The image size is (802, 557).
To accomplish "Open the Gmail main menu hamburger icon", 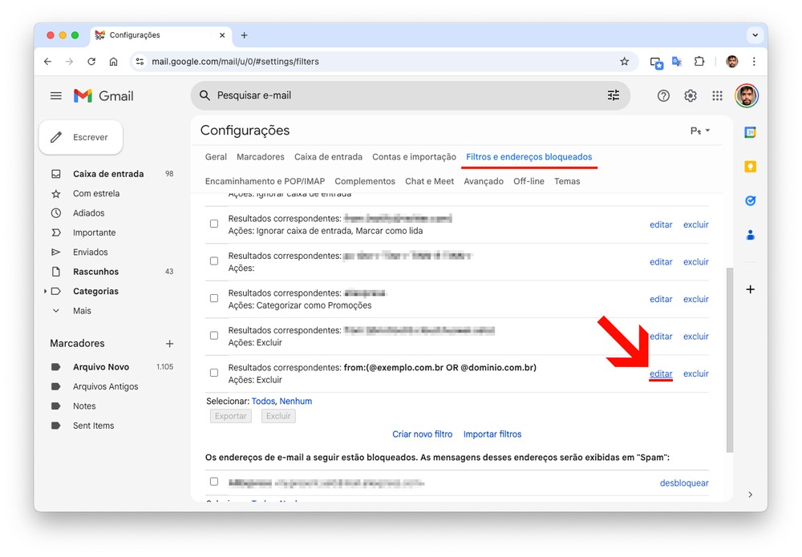I will 56,96.
